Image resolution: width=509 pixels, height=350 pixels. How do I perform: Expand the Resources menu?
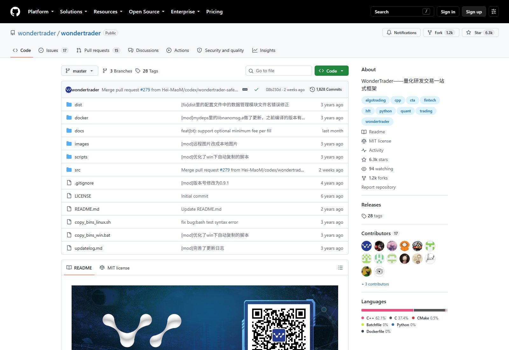pyautogui.click(x=108, y=11)
